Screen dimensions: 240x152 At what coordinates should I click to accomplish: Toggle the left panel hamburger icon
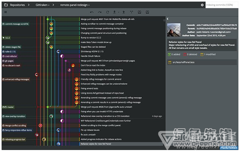click(x=6, y=12)
